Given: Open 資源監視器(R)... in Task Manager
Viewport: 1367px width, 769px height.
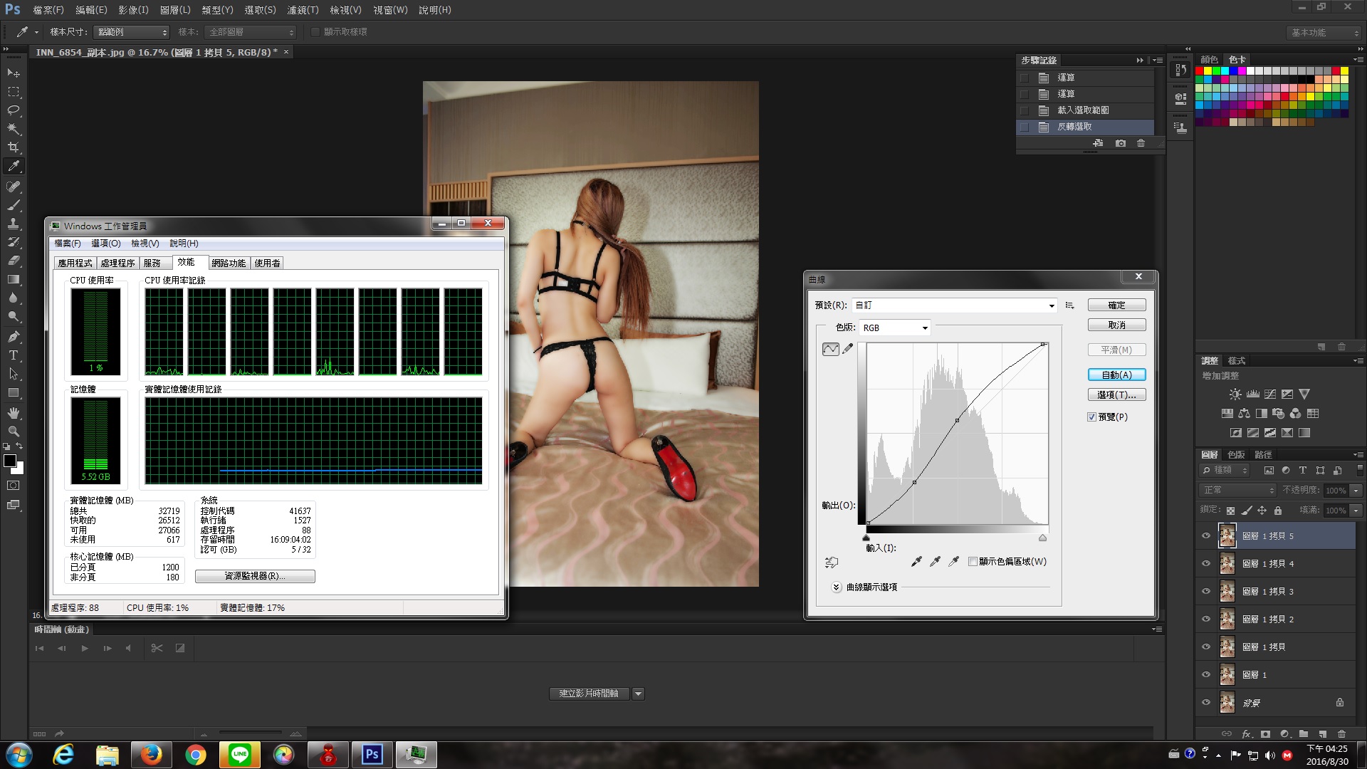Looking at the screenshot, I should pyautogui.click(x=255, y=576).
